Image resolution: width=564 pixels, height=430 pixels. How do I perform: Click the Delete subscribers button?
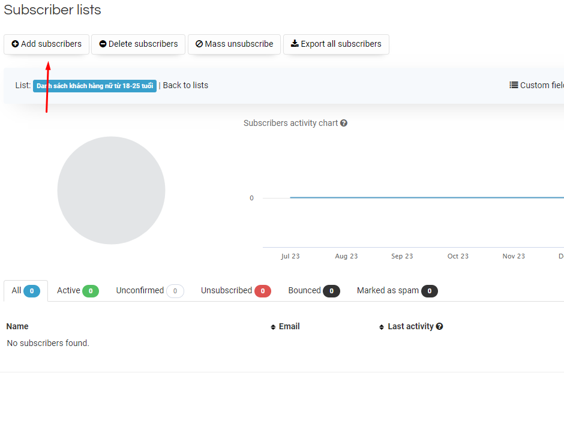coord(138,44)
